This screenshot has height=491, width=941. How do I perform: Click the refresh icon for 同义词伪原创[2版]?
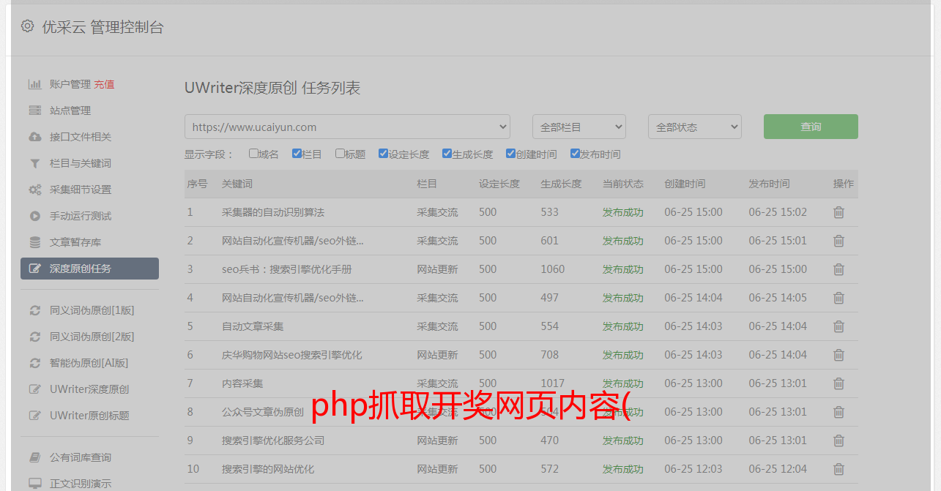click(34, 337)
